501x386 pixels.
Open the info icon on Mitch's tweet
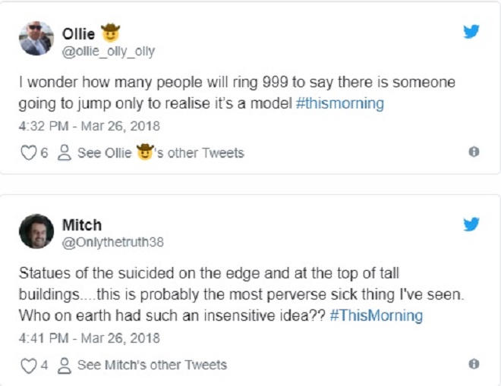point(474,365)
